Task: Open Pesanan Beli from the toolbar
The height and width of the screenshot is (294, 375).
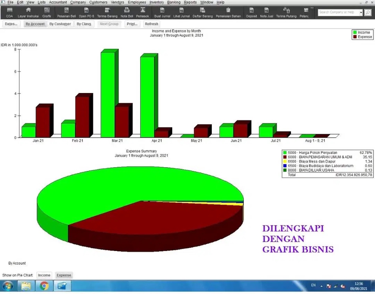Action: [66, 12]
